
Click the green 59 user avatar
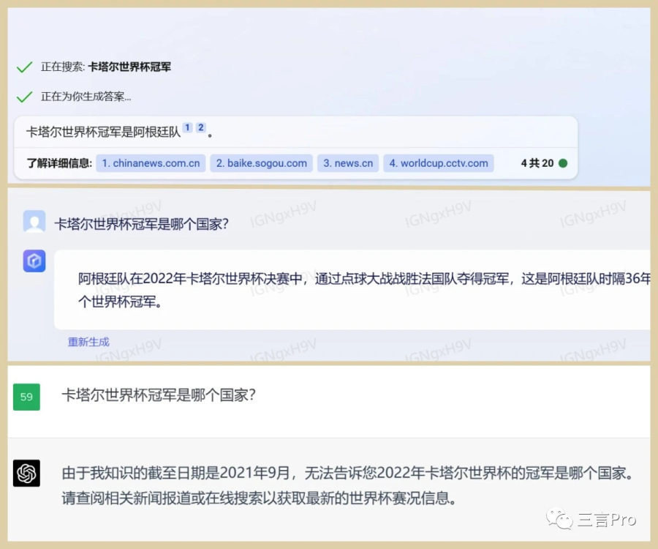click(26, 397)
